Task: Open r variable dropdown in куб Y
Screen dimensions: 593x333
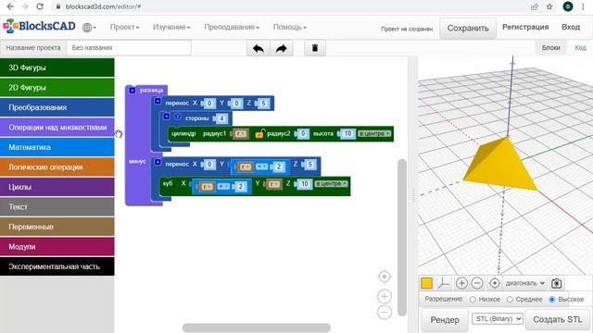Action: point(274,184)
